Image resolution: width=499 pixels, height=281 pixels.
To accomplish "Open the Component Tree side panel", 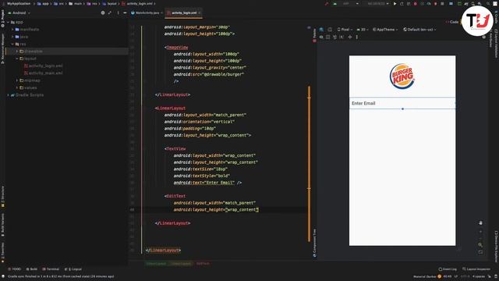I will [314, 243].
